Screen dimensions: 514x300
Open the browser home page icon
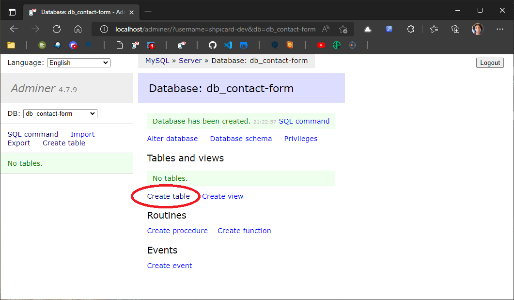78,29
